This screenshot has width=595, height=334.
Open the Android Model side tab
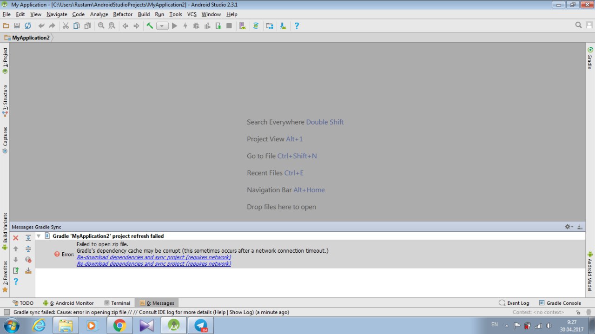tap(590, 271)
